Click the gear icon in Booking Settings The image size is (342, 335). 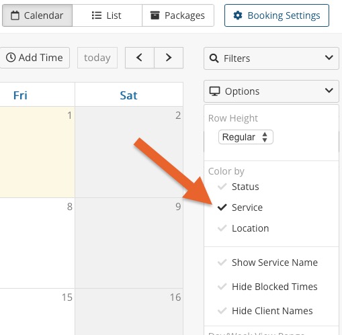[238, 15]
